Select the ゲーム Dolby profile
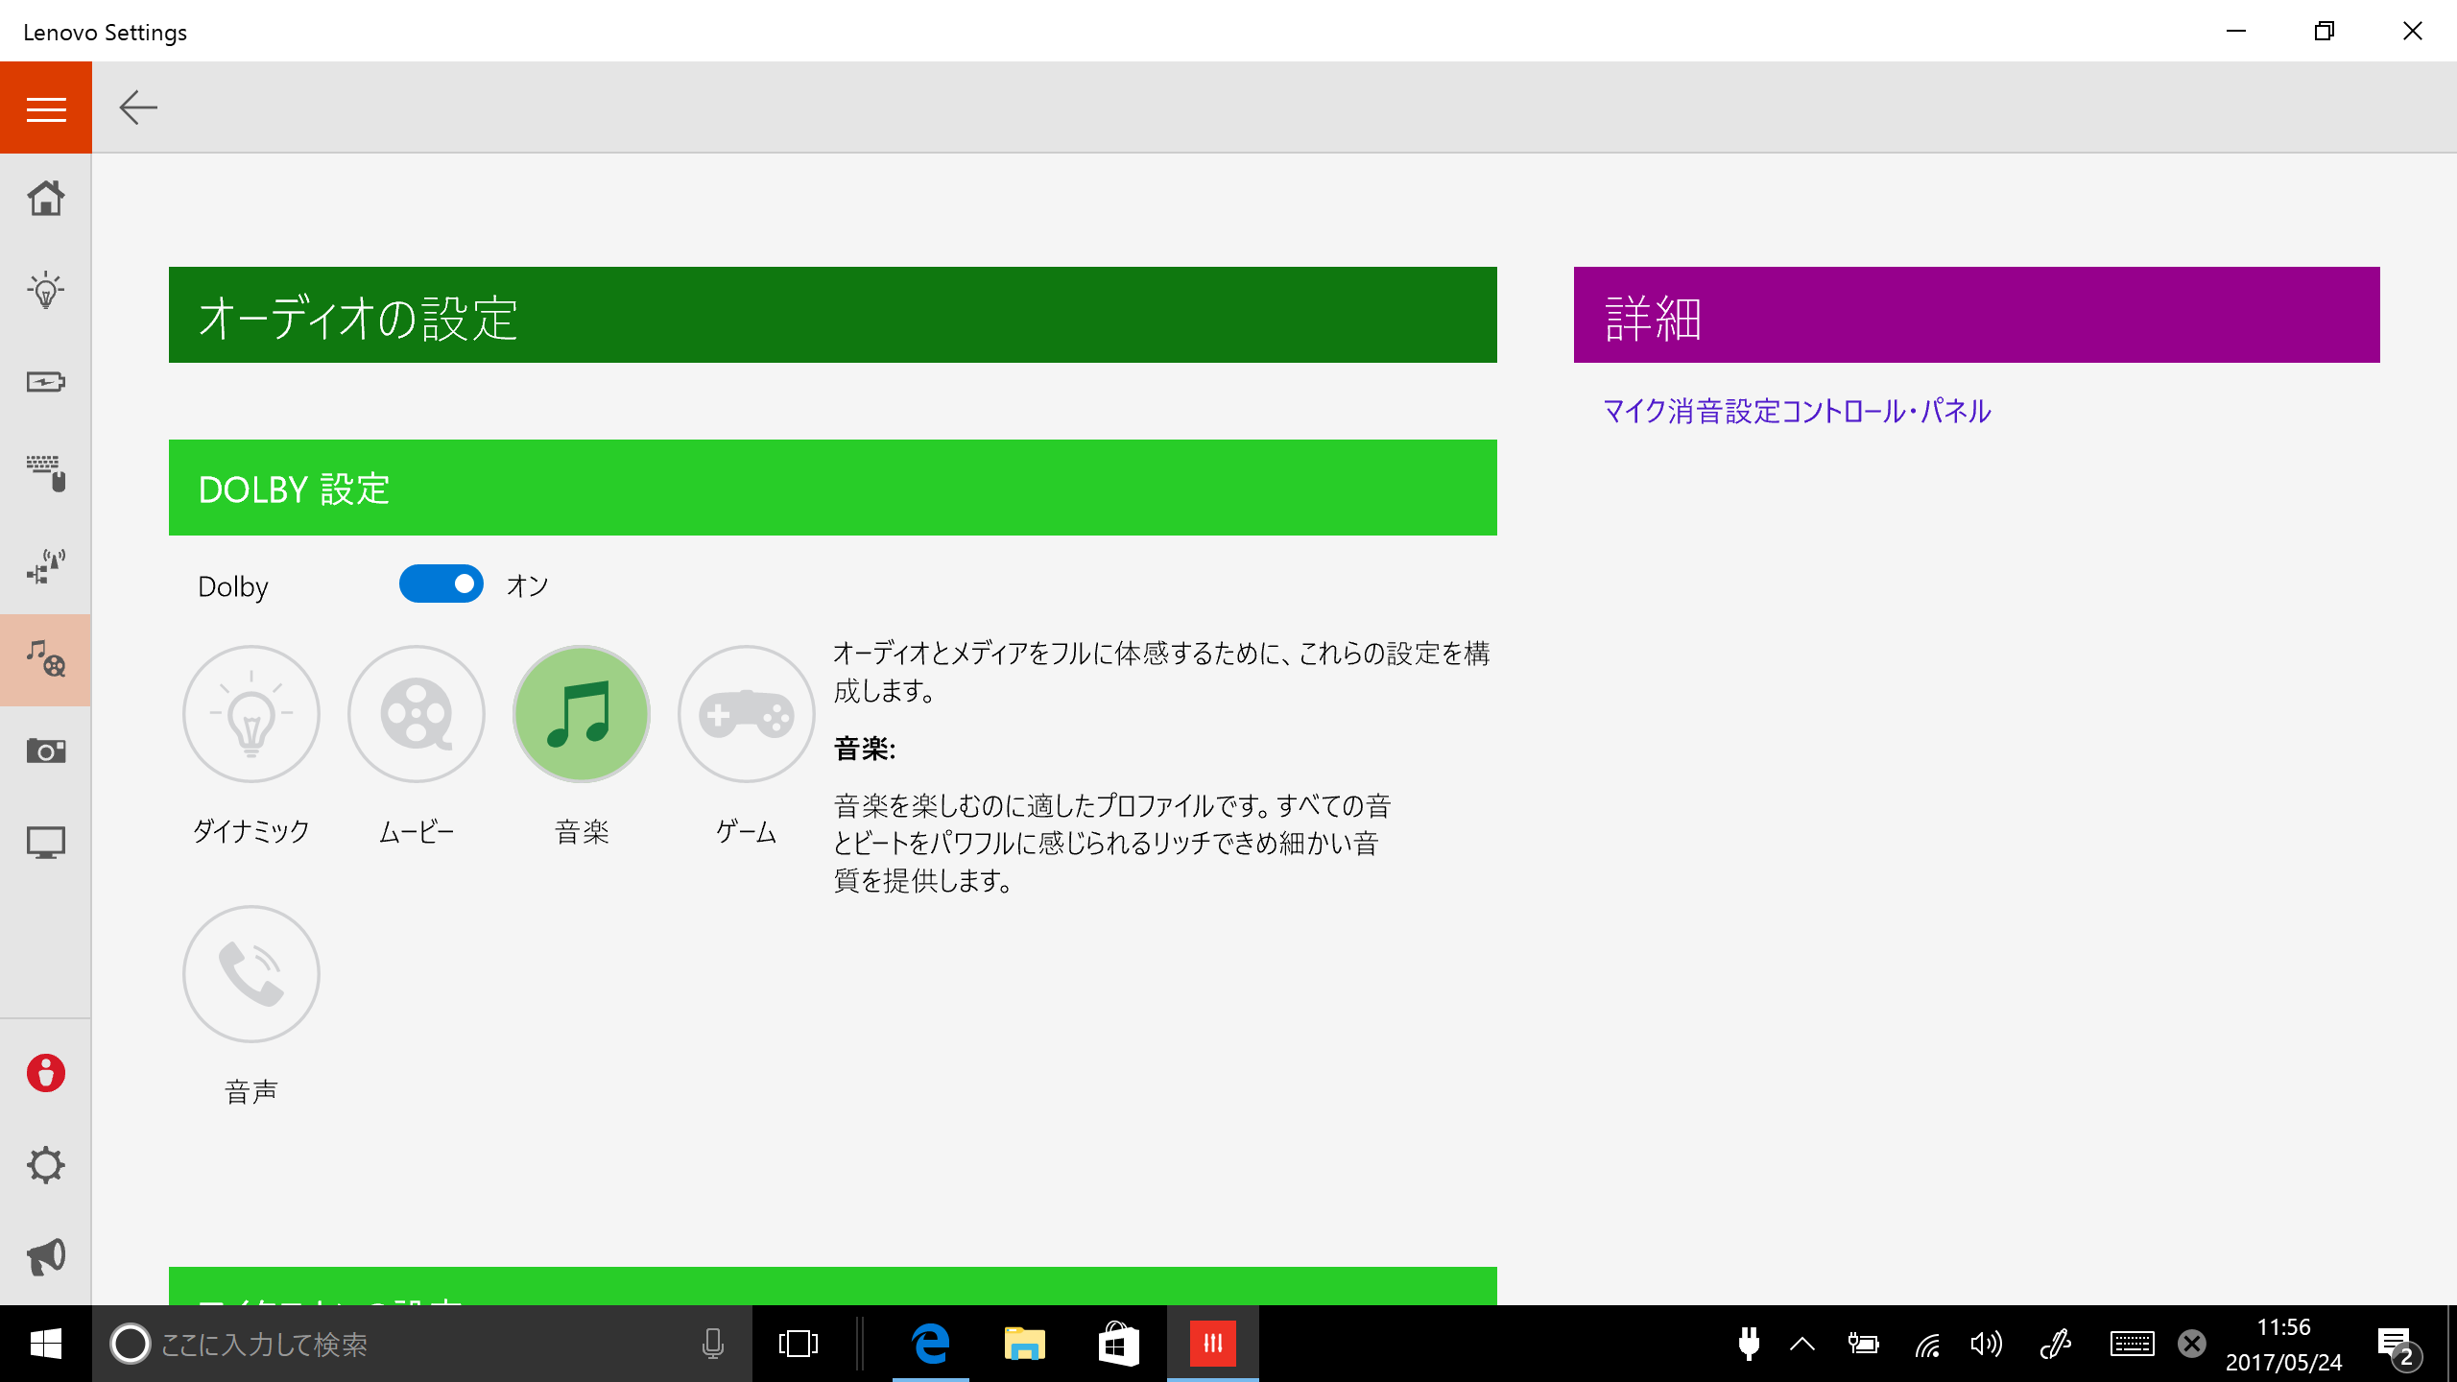The width and height of the screenshot is (2457, 1382). click(x=746, y=714)
